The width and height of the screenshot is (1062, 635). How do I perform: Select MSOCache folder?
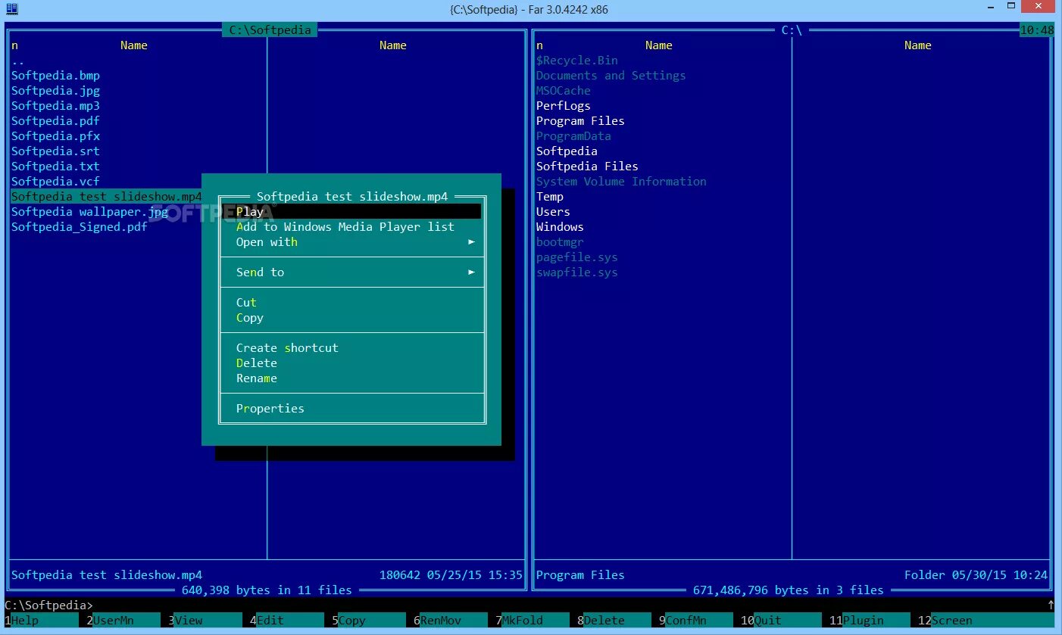pos(563,91)
